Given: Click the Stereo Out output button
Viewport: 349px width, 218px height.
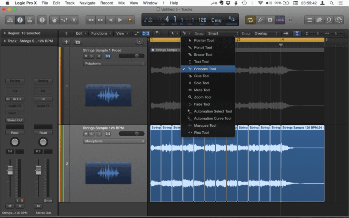Looking at the screenshot, I should click(15, 120).
